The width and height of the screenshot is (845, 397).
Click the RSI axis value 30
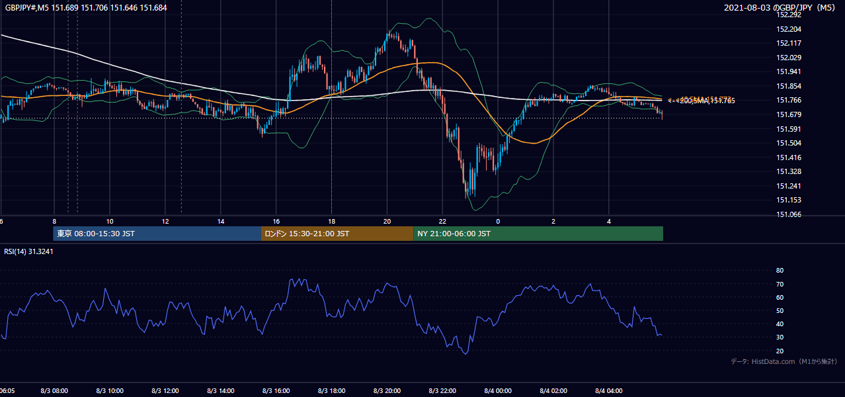pos(780,337)
